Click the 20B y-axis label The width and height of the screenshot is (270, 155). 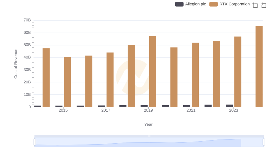pyautogui.click(x=27, y=82)
